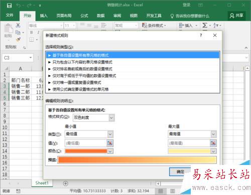The height and width of the screenshot is (195, 251).
Task: Redo the action in quick access toolbar
Action: pos(30,5)
